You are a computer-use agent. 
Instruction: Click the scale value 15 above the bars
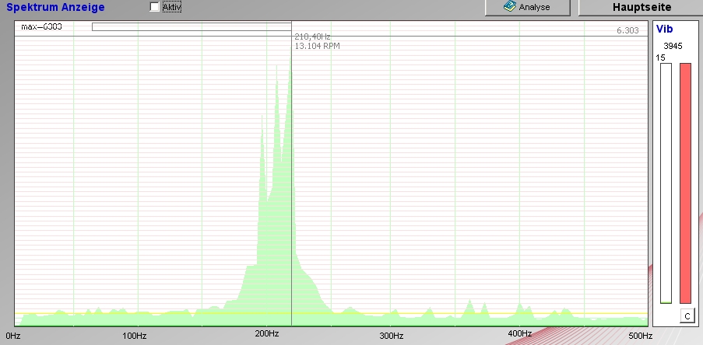point(660,57)
